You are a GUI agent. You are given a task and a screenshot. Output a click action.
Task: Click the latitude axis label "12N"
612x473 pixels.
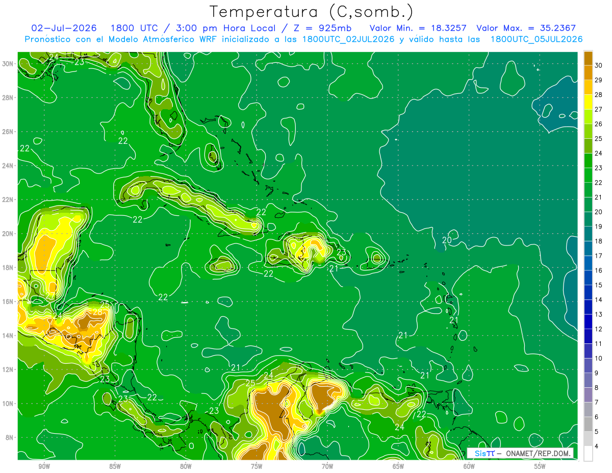8,369
